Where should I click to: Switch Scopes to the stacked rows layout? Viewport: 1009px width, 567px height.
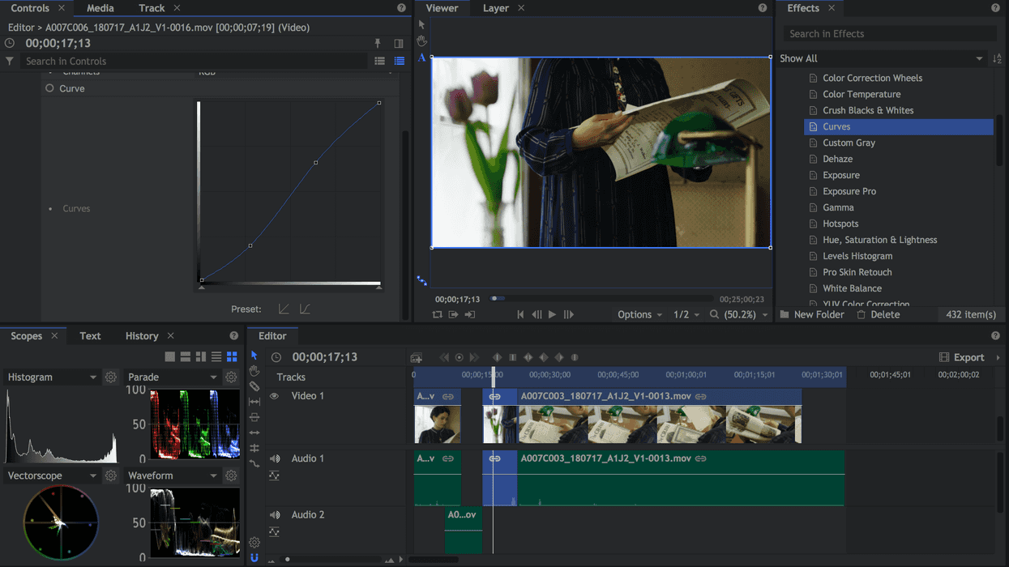coord(216,356)
